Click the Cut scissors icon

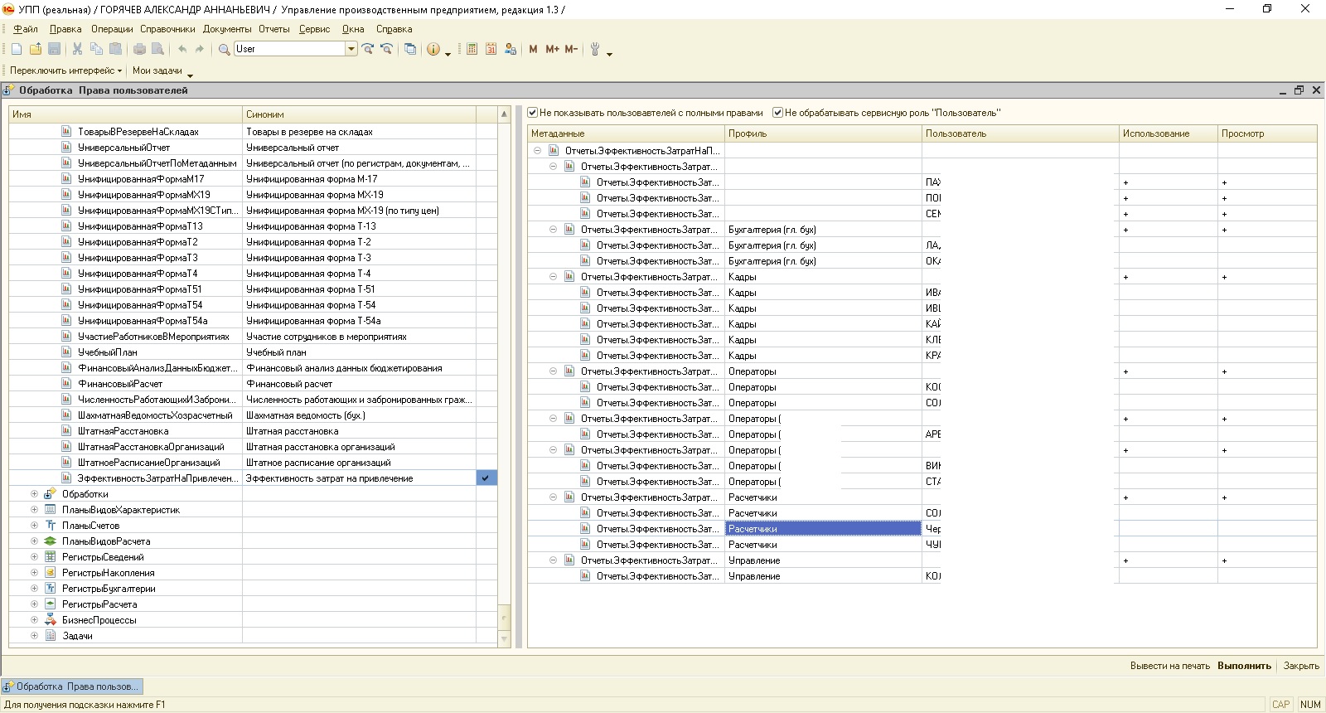pos(77,49)
